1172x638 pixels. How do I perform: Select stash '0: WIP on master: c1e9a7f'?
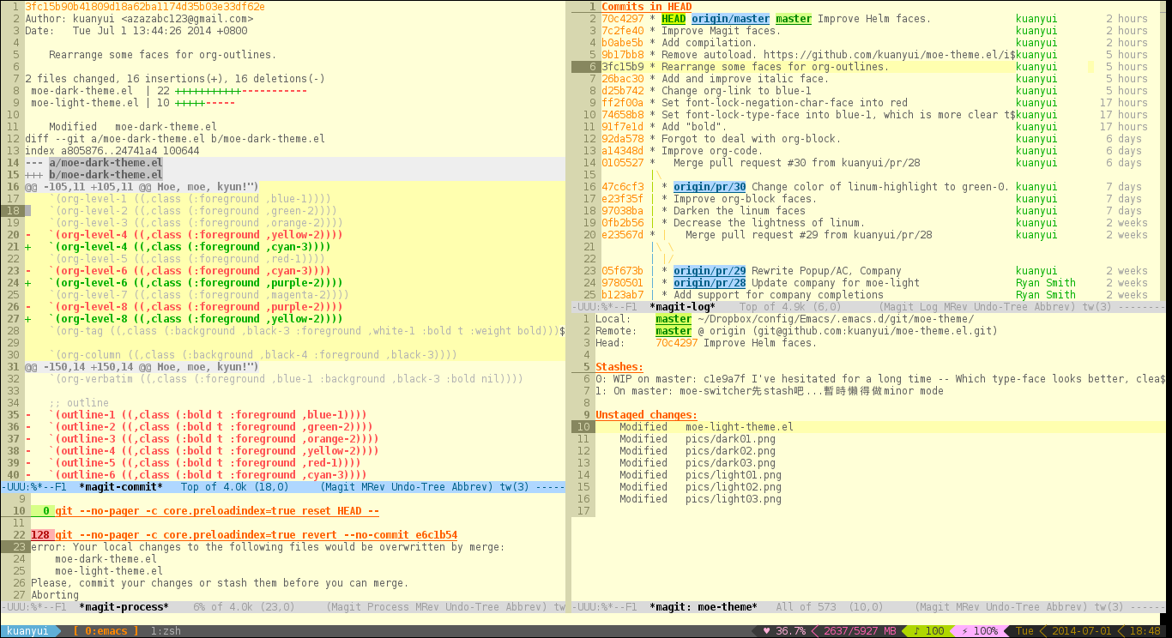pos(880,379)
